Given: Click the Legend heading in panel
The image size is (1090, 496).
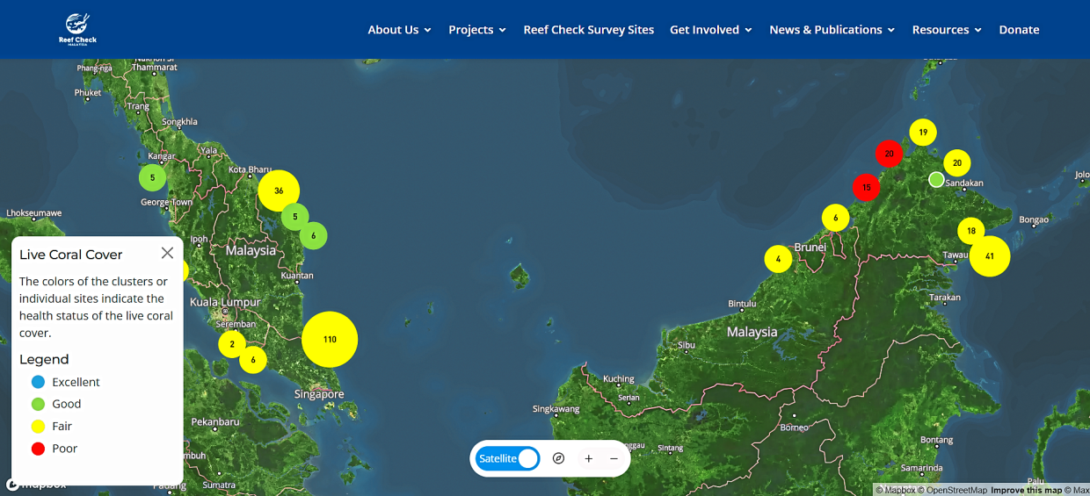Looking at the screenshot, I should click(x=44, y=359).
